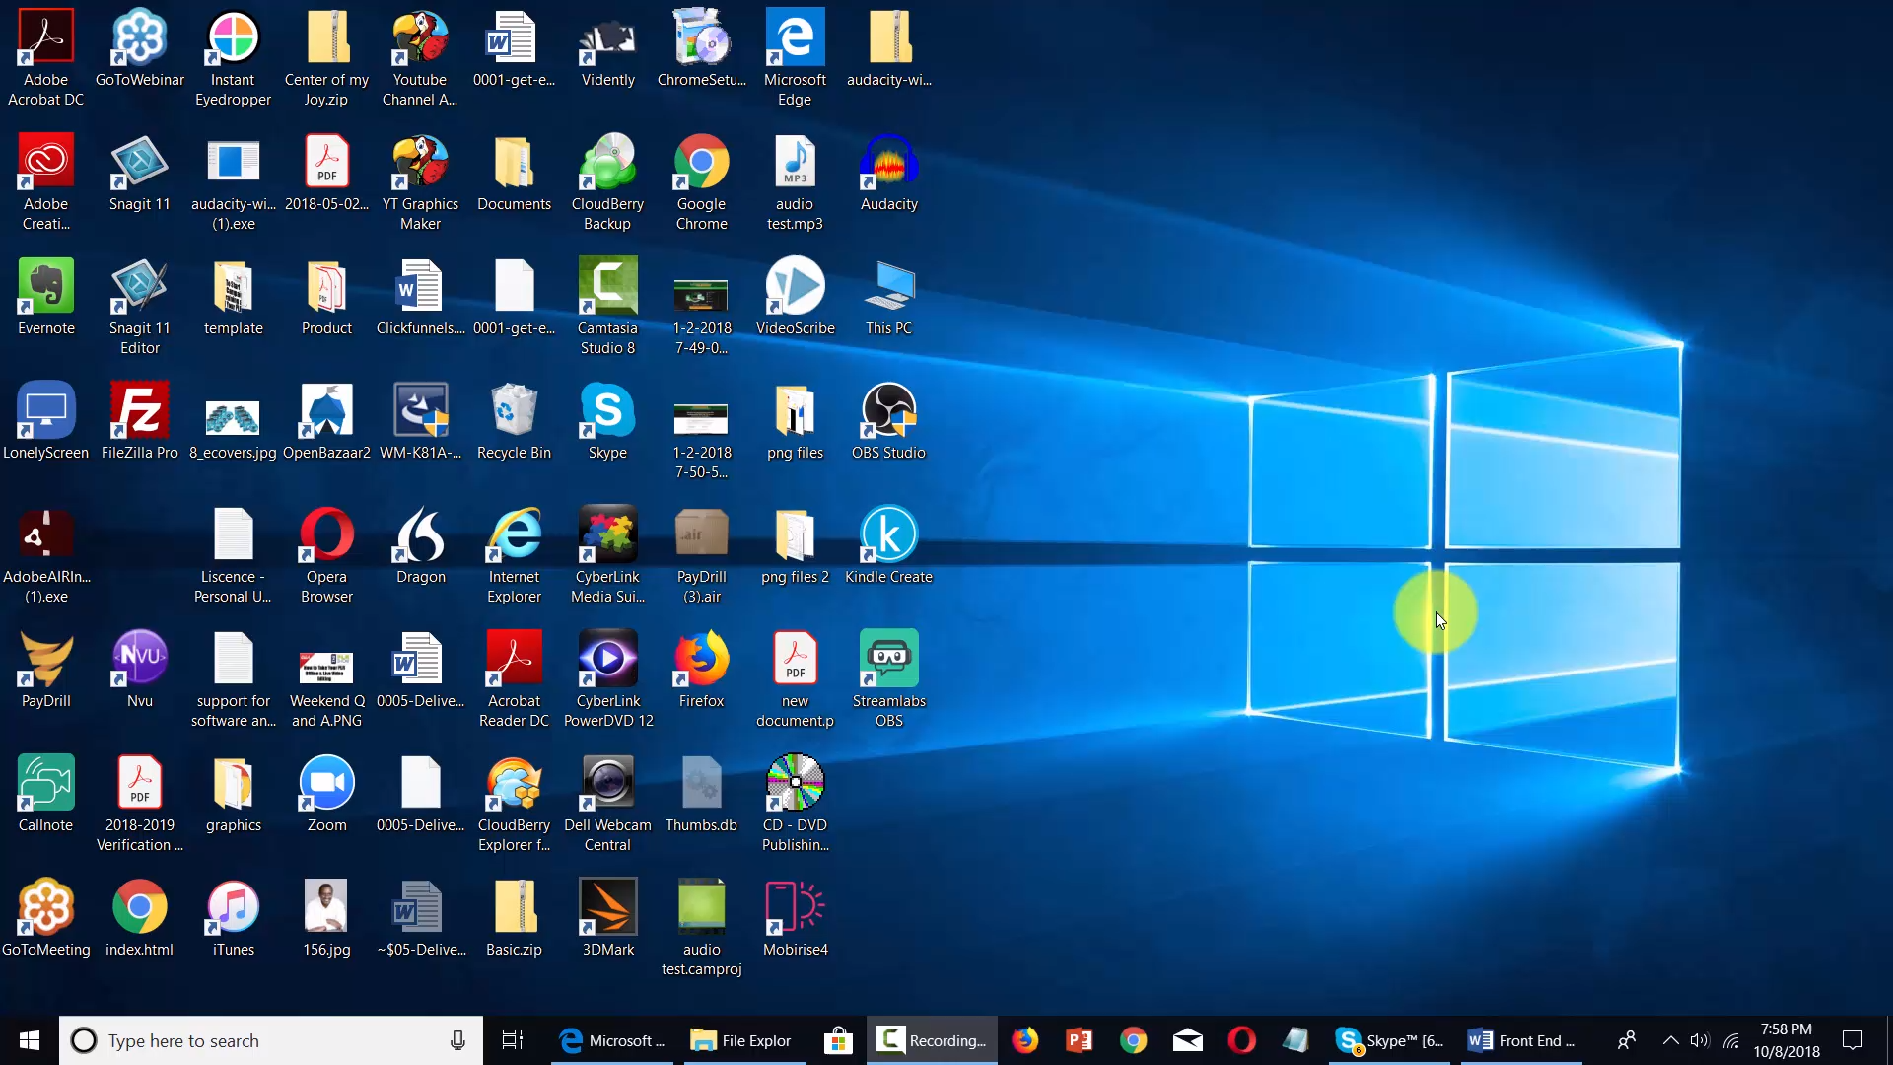Open the iTunes desktop shortcut
This screenshot has width=1893, height=1065.
tap(233, 917)
